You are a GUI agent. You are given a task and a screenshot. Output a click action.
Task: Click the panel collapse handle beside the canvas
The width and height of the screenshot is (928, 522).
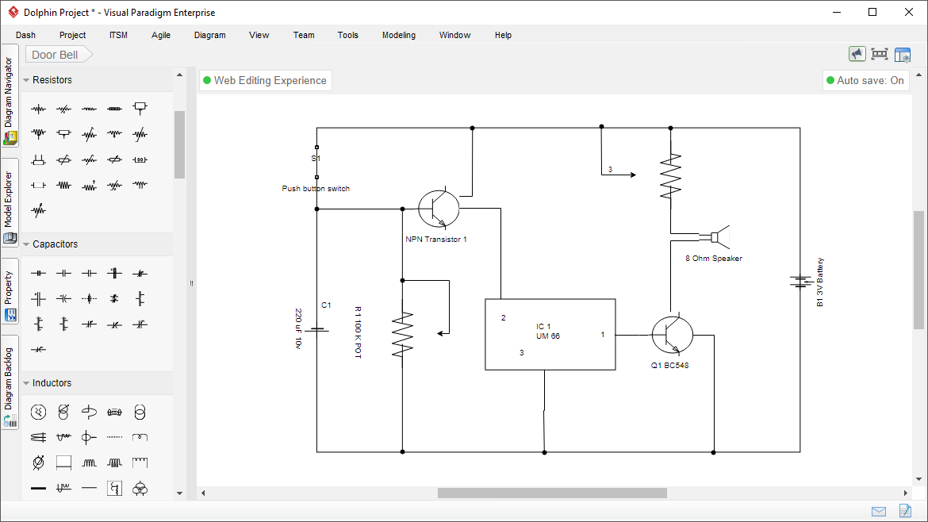pyautogui.click(x=191, y=283)
